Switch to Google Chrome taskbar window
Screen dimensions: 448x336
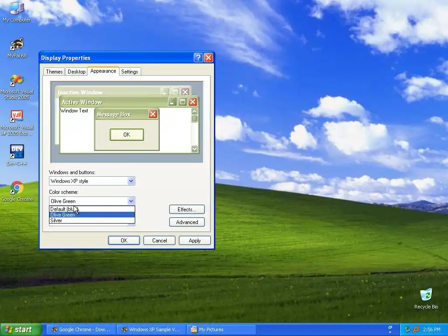click(81, 329)
